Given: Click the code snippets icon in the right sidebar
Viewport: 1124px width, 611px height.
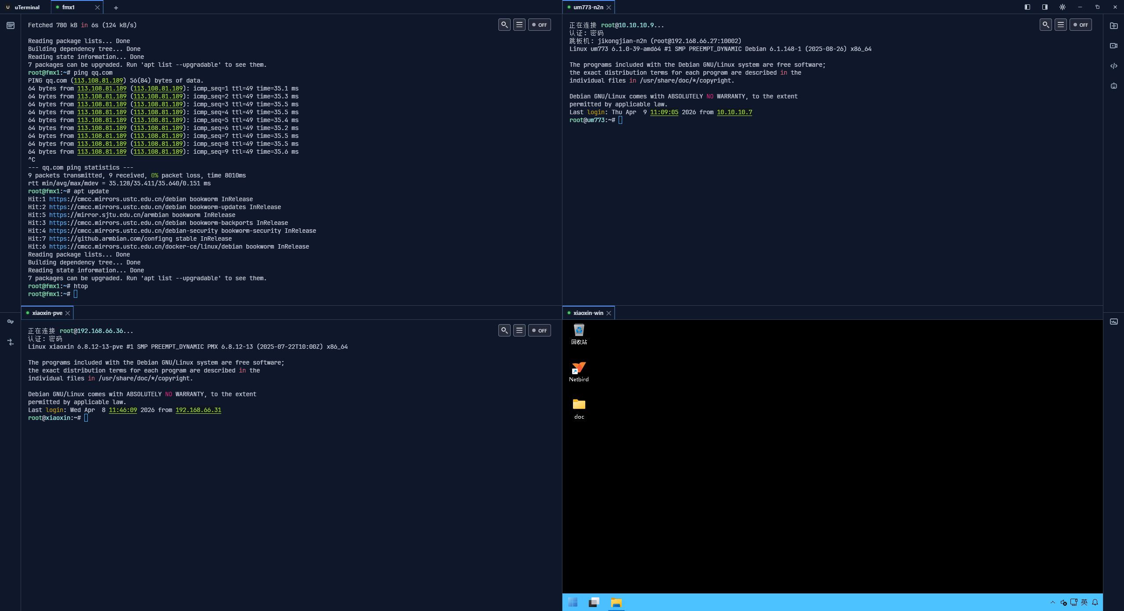Looking at the screenshot, I should coord(1113,66).
